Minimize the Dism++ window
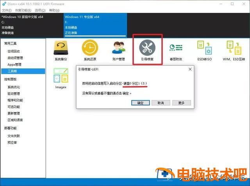This screenshot has height=186, width=250. [221, 4]
